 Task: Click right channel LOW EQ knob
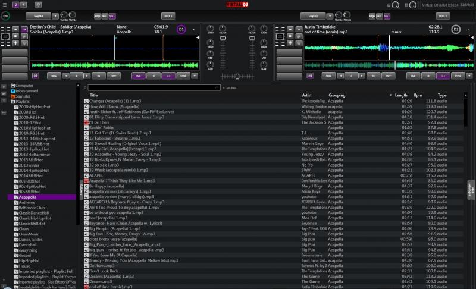[264, 64]
